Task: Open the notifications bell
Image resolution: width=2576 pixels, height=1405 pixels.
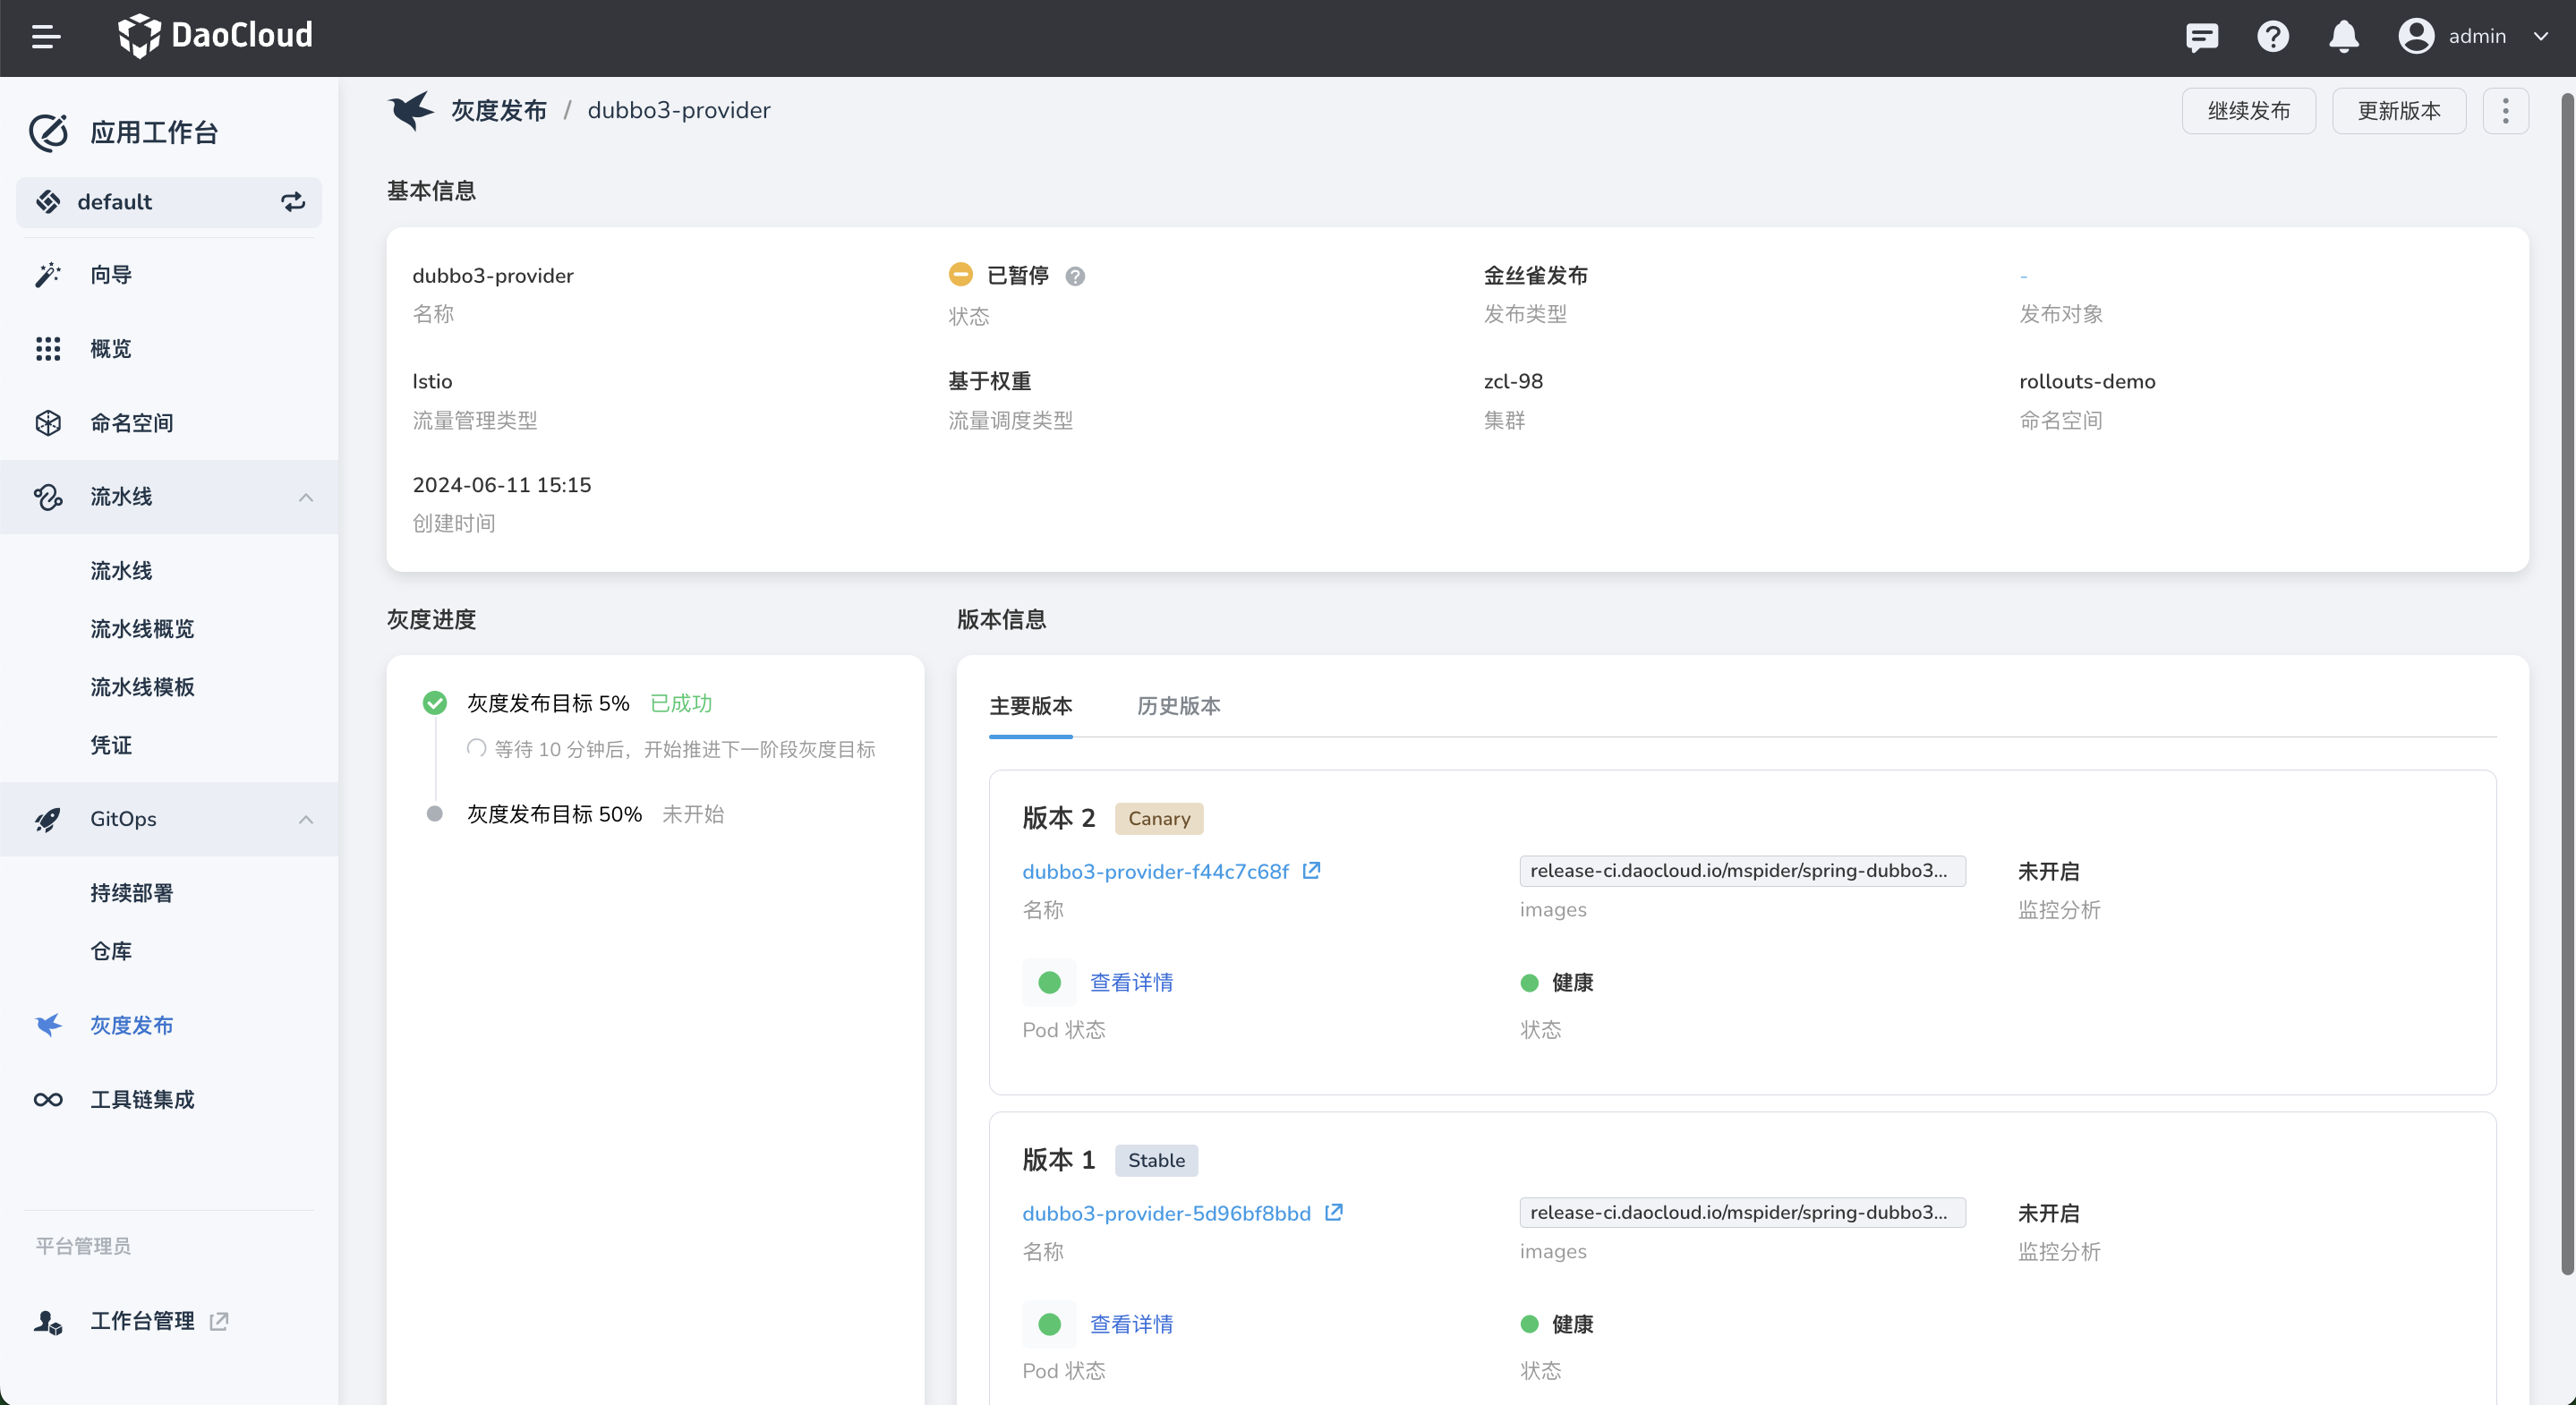Action: pyautogui.click(x=2343, y=37)
